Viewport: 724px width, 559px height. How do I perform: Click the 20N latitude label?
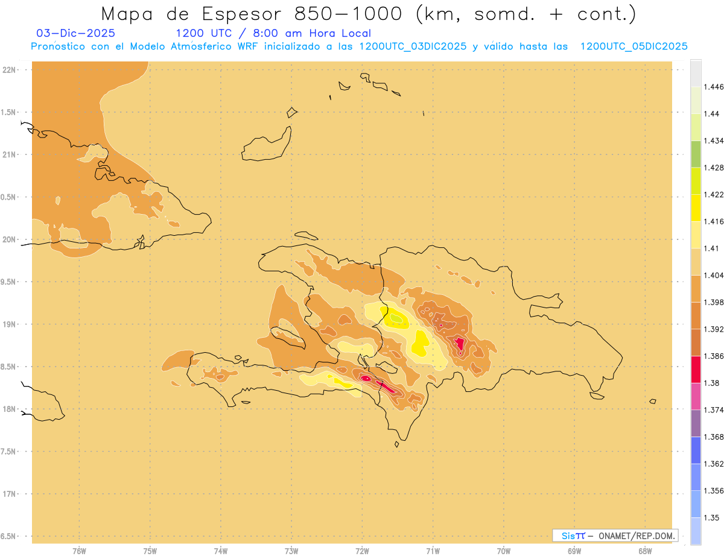pos(9,239)
